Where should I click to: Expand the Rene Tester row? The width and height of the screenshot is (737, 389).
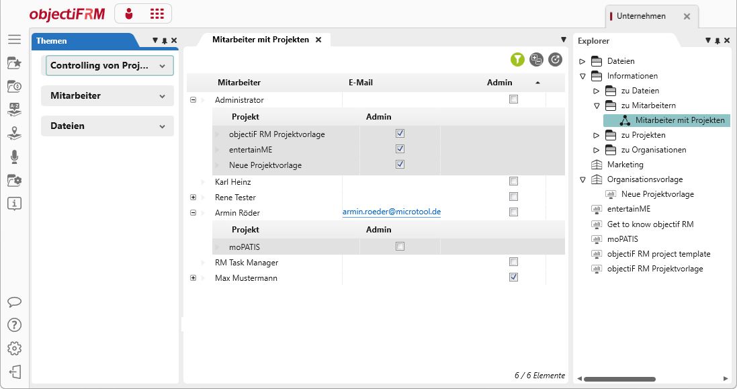(193, 198)
